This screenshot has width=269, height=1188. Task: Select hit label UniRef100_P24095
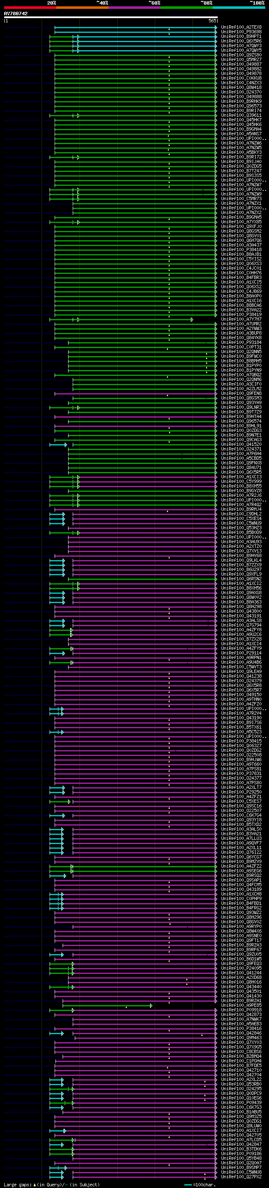click(241, 968)
